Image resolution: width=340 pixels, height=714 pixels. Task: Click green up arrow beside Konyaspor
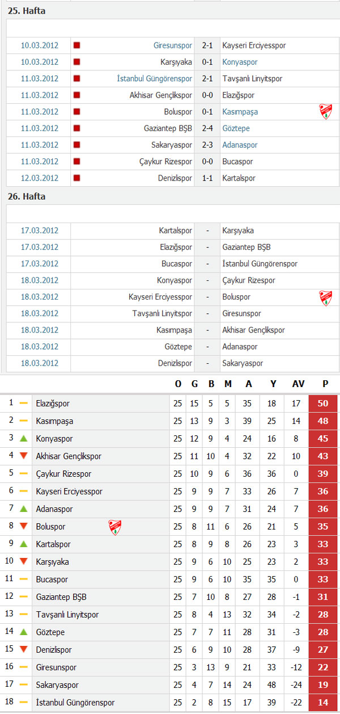pos(23,439)
